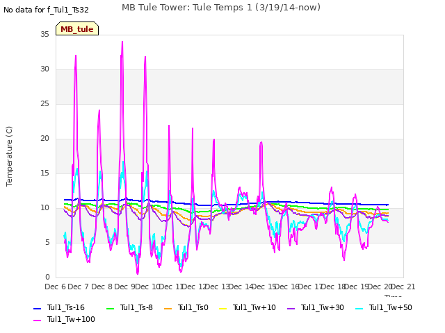Click the magenta Tul1_Tw+100 legend swatch
This screenshot has height=333, width=445.
[37, 321]
